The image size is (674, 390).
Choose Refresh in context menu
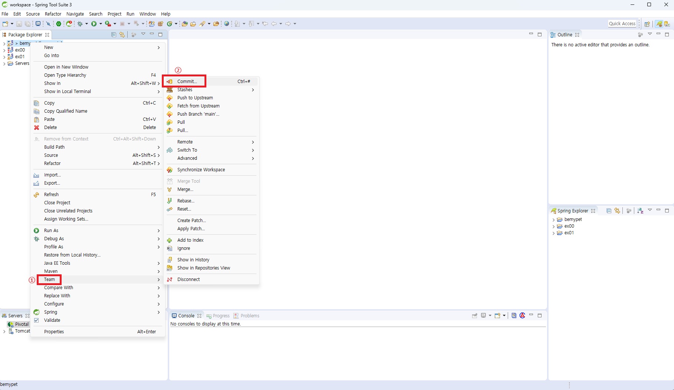point(98,195)
